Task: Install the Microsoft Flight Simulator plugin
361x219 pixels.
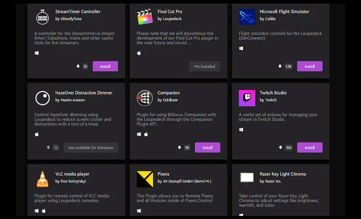Action: (x=310, y=66)
